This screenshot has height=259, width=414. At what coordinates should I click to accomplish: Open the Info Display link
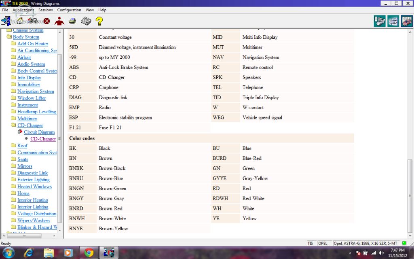(29, 77)
